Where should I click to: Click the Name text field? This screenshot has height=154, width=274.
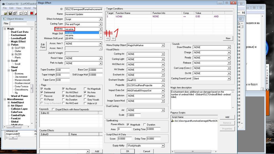coord(83,14)
